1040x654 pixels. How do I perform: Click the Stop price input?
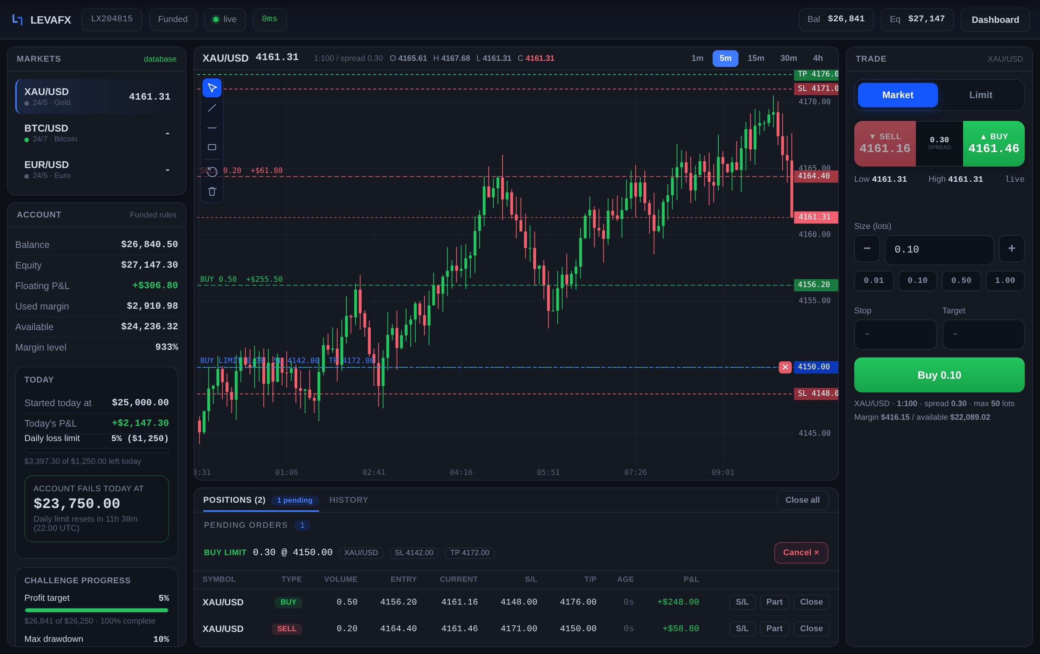pyautogui.click(x=895, y=334)
